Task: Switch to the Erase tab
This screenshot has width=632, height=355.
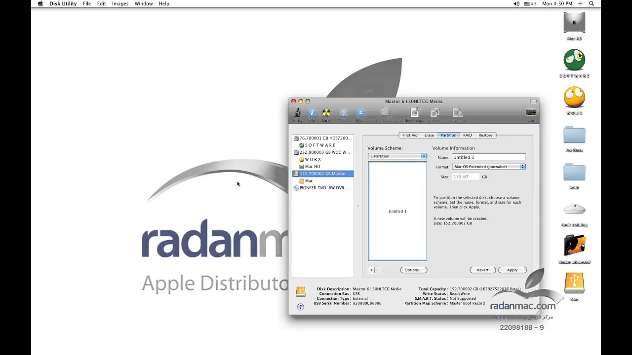Action: coord(429,135)
